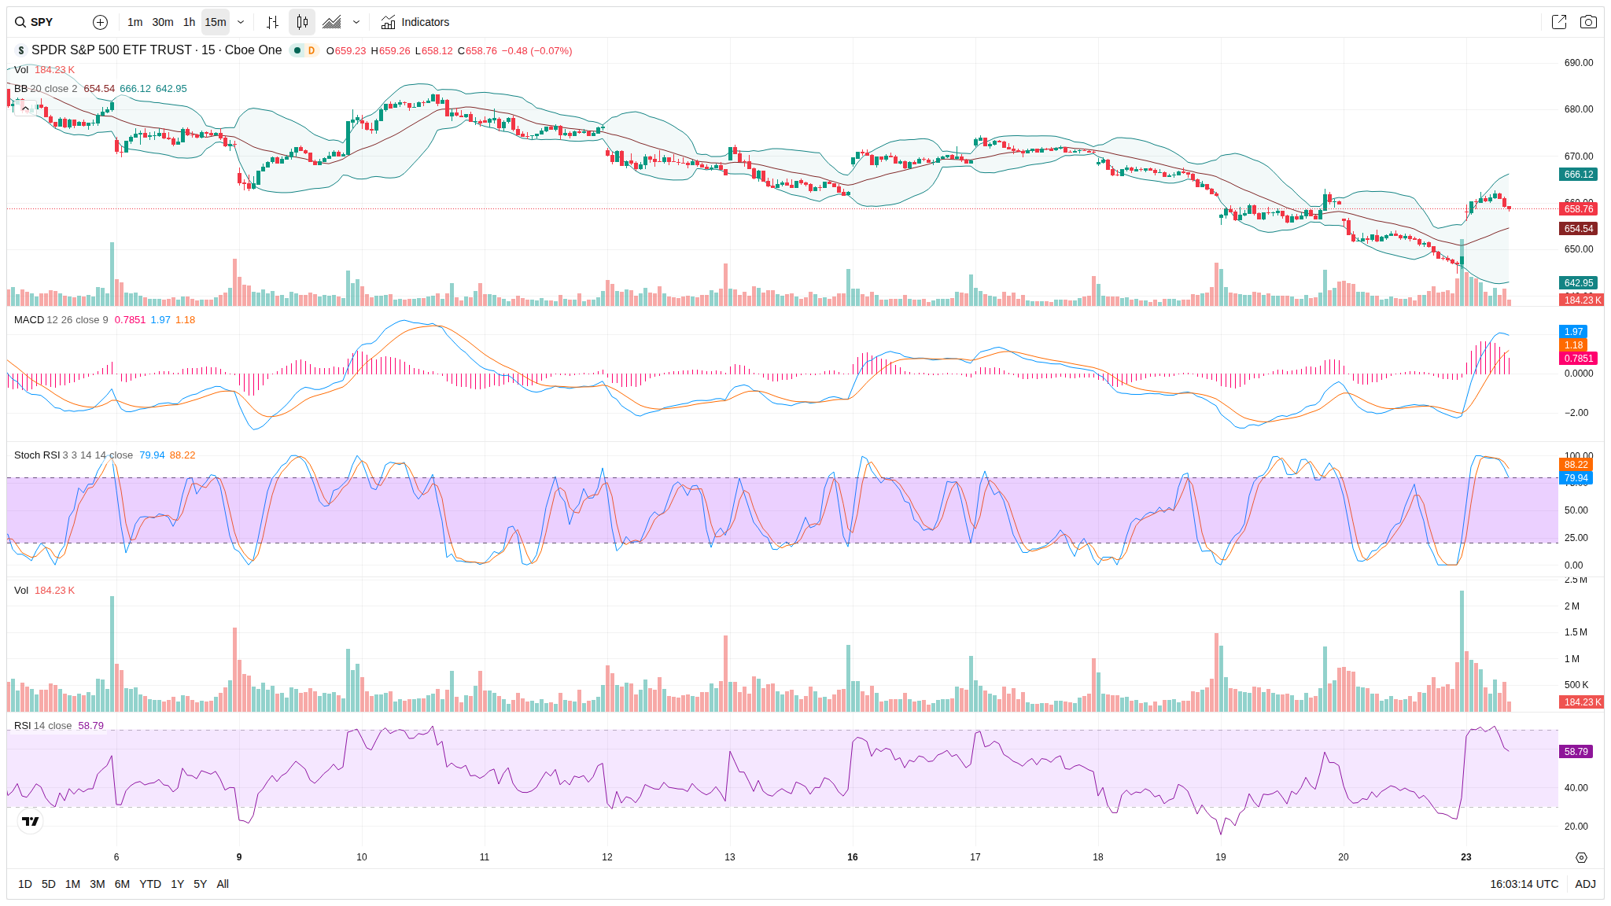Expand the time interval dropdown arrow
Image resolution: width=1611 pixels, height=906 pixels.
[x=241, y=22]
